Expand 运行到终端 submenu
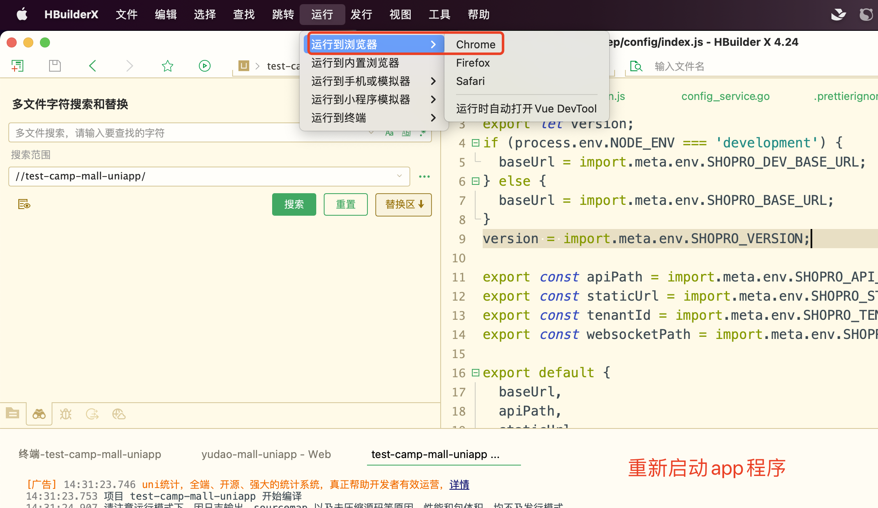Image resolution: width=878 pixels, height=508 pixels. pos(374,118)
